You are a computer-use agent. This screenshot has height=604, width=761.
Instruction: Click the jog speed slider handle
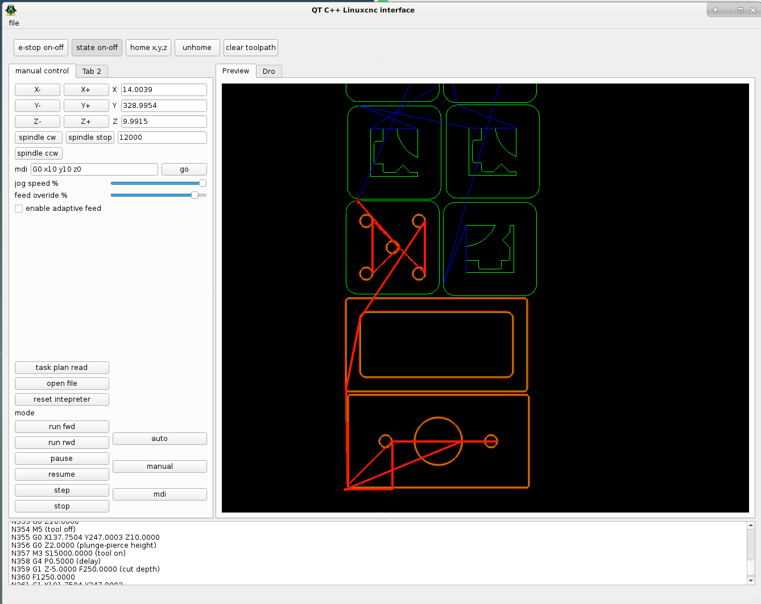click(202, 184)
